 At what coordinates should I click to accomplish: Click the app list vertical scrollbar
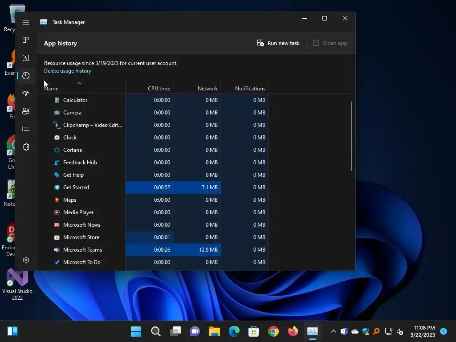tap(352, 136)
